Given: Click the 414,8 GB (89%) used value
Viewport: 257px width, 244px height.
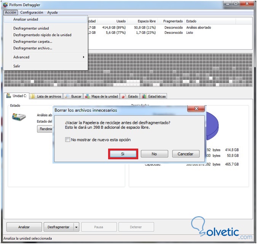Looking at the screenshot, I should pyautogui.click(x=114, y=27).
